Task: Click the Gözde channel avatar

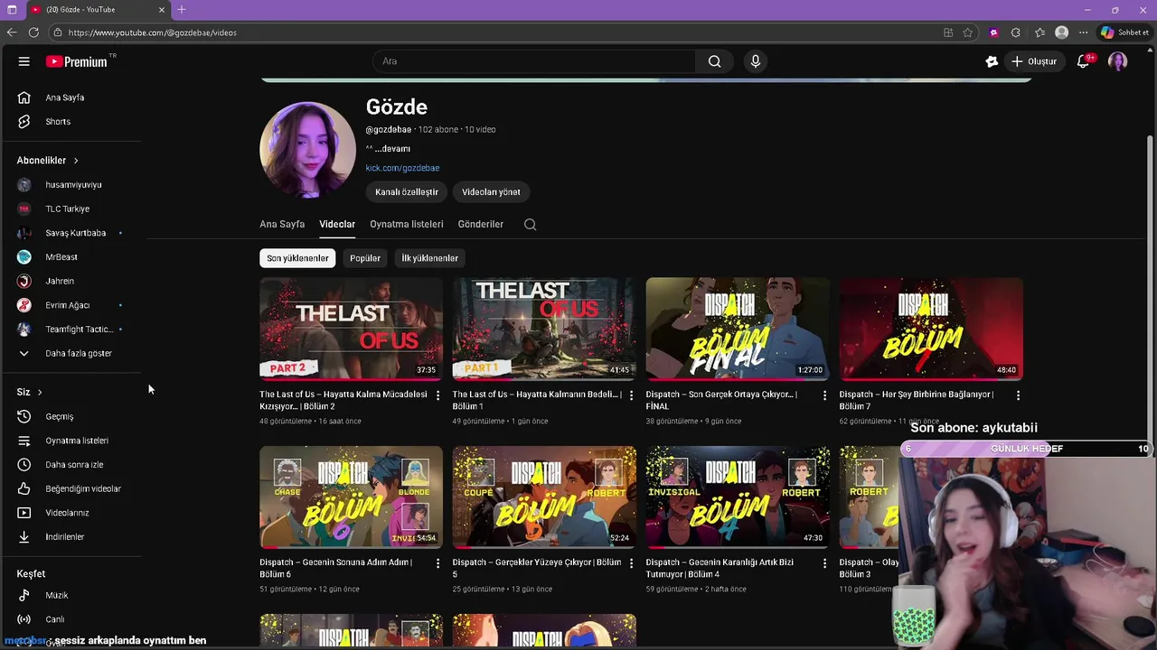Action: click(307, 149)
